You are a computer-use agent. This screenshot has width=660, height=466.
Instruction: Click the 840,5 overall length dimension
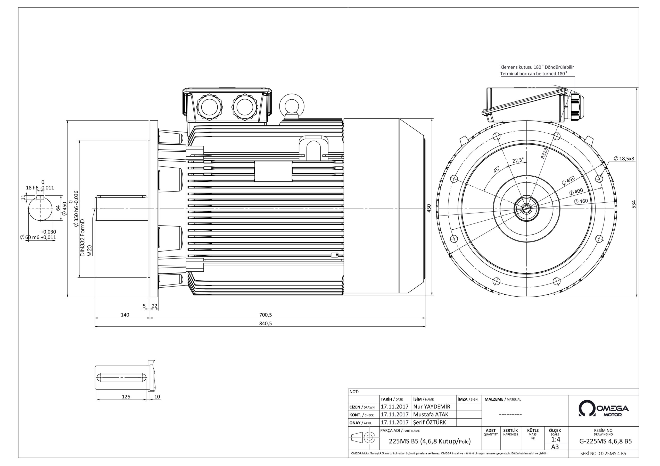click(265, 324)
